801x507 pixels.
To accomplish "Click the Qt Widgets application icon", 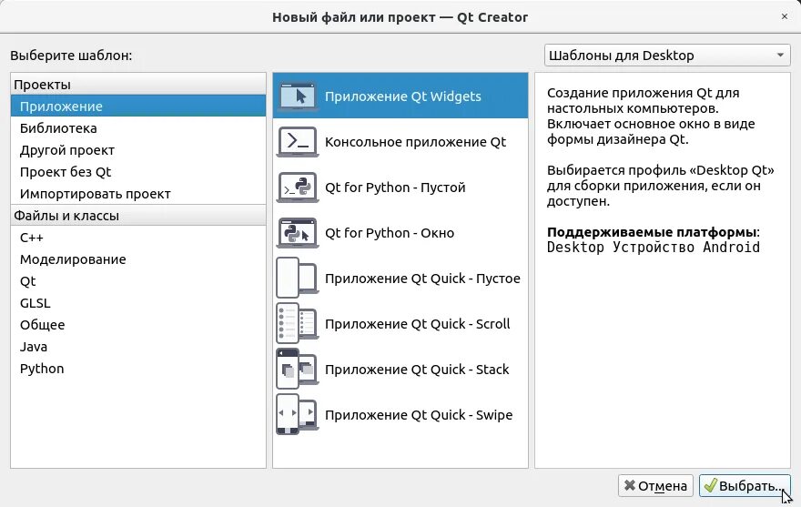I will [x=298, y=96].
